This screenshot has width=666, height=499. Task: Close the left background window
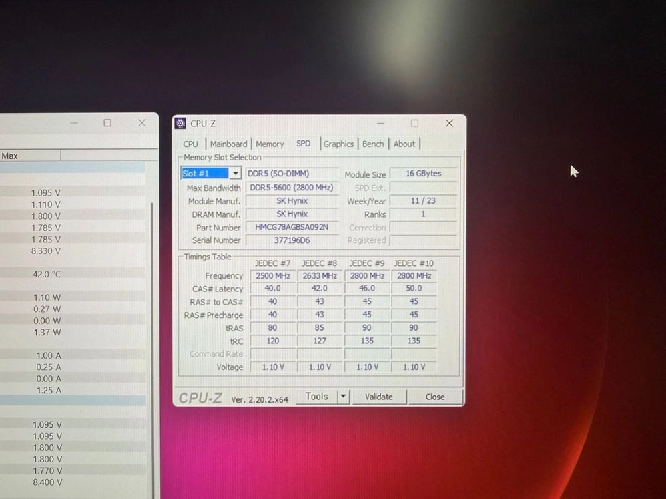pos(142,123)
